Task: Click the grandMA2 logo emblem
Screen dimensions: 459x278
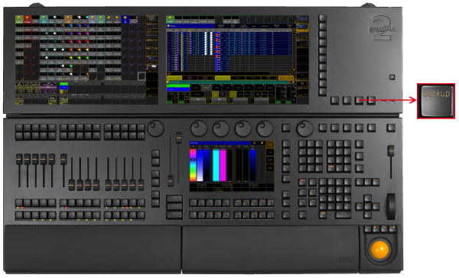Action: coord(382,28)
